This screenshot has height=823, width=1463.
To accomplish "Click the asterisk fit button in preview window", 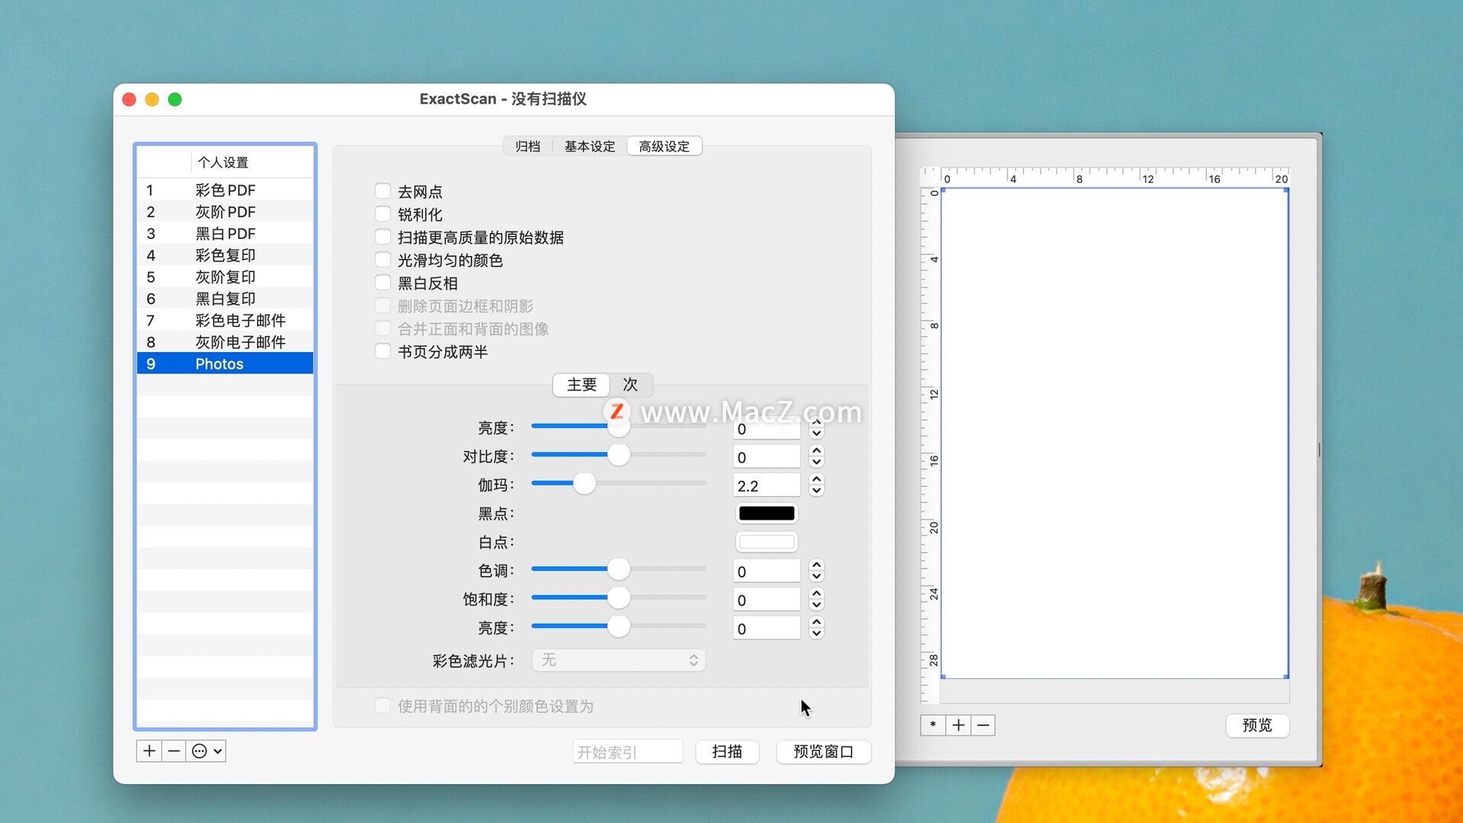I will click(933, 725).
